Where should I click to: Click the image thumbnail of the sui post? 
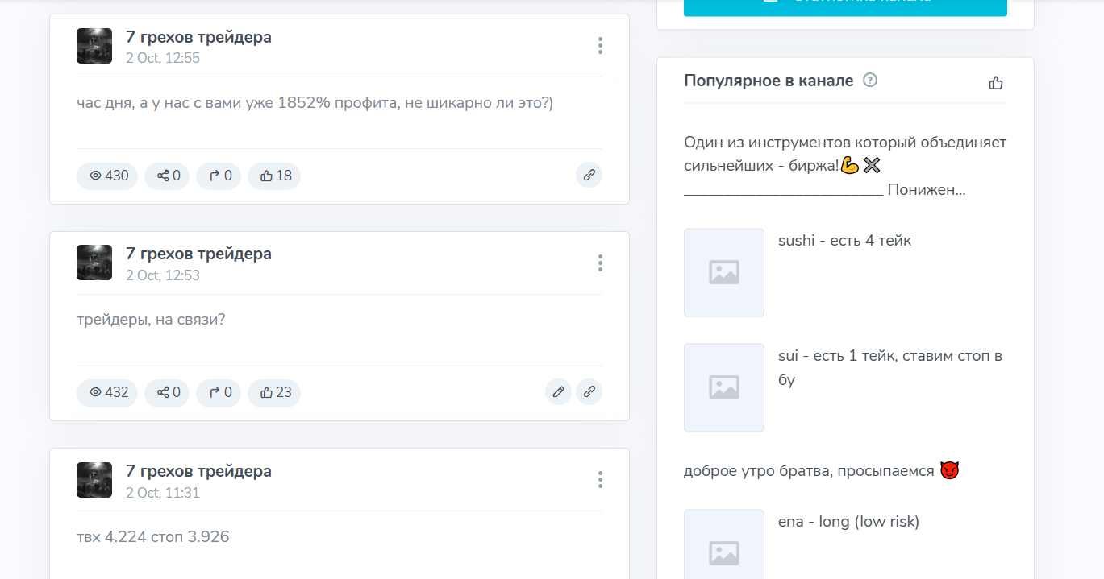(x=724, y=388)
